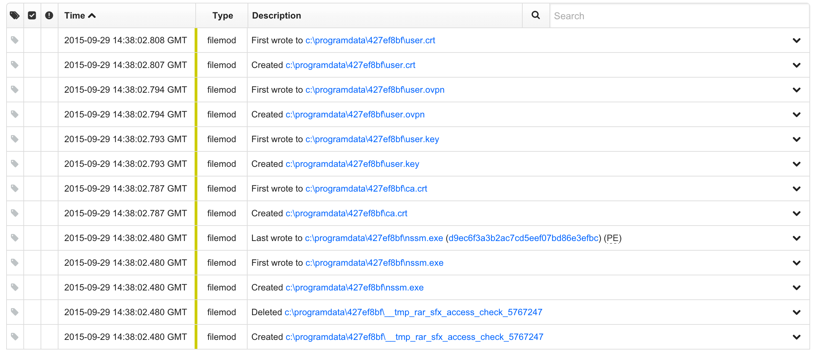Expand the Created __tmp_rar_sfx_access_check row
This screenshot has height=355, width=817.
coord(796,337)
